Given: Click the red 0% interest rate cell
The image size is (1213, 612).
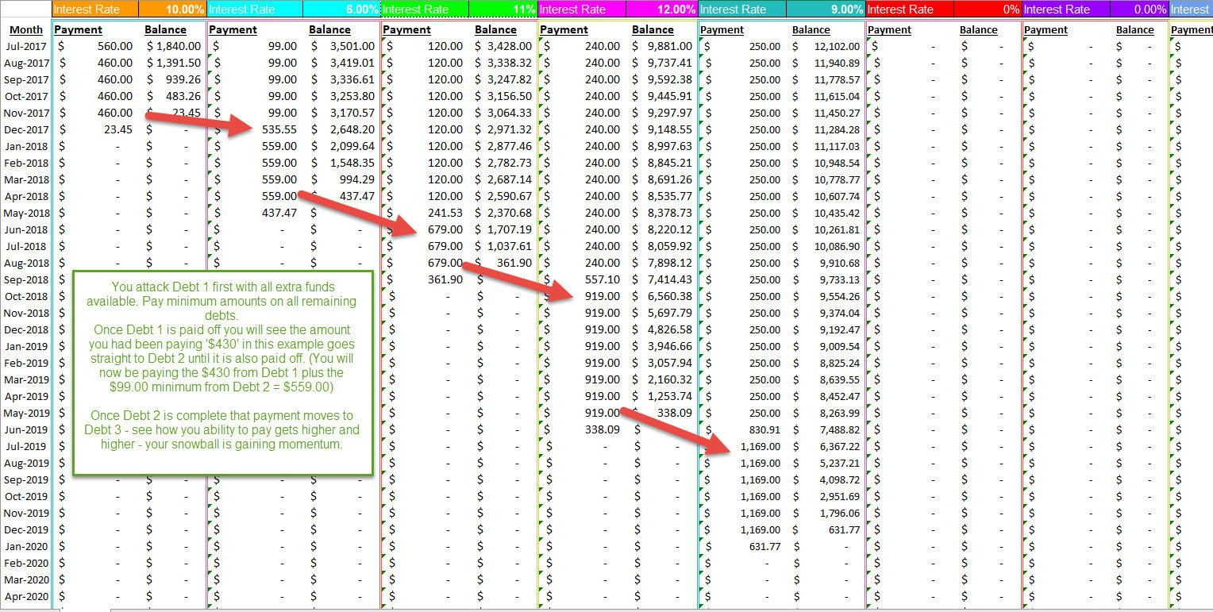Looking at the screenshot, I should coord(987,10).
